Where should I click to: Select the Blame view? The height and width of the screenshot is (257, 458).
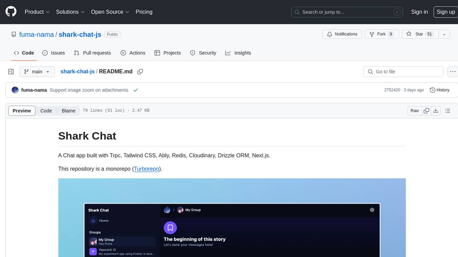[x=68, y=111]
